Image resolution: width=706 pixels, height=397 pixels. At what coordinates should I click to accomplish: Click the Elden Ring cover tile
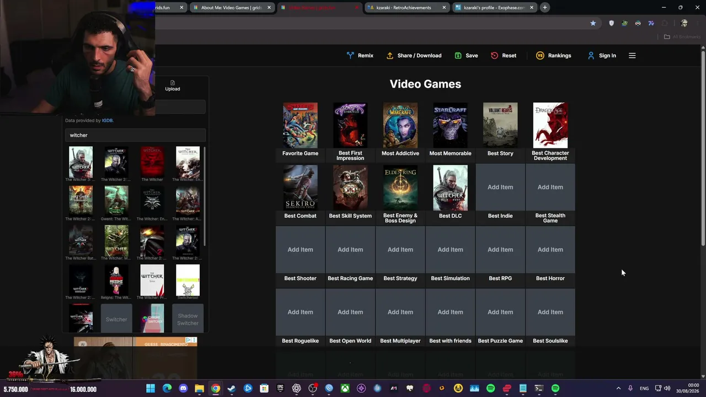400,187
